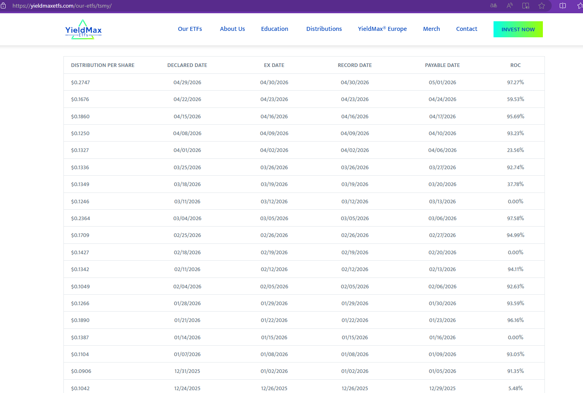Select the $0.2747 distribution value
Viewport: 583px width, 393px height.
(80, 83)
